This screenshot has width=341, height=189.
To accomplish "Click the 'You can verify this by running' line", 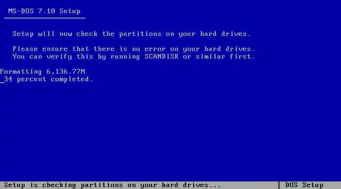I will tap(134, 56).
